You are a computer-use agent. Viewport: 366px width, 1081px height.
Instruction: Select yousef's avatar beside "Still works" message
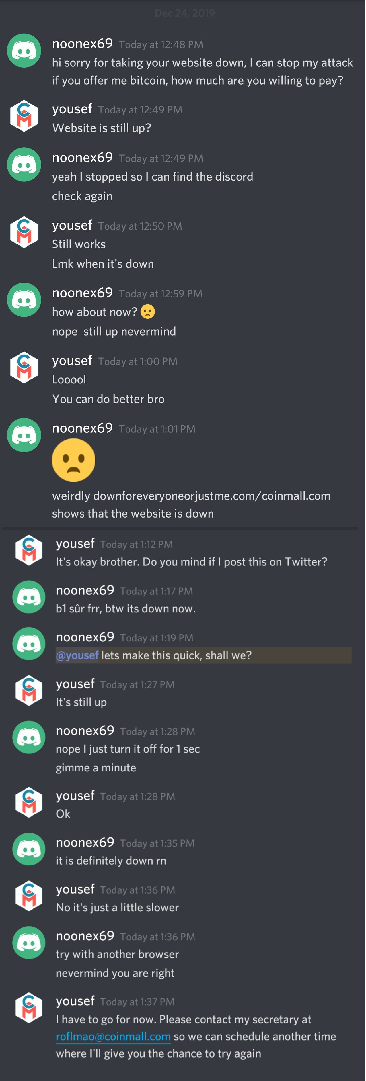point(24,232)
